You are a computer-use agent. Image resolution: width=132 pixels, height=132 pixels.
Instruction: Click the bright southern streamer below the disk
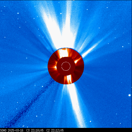point(76,103)
